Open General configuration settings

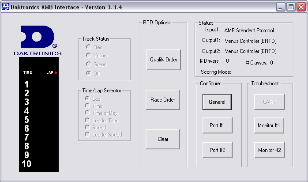coord(217,102)
